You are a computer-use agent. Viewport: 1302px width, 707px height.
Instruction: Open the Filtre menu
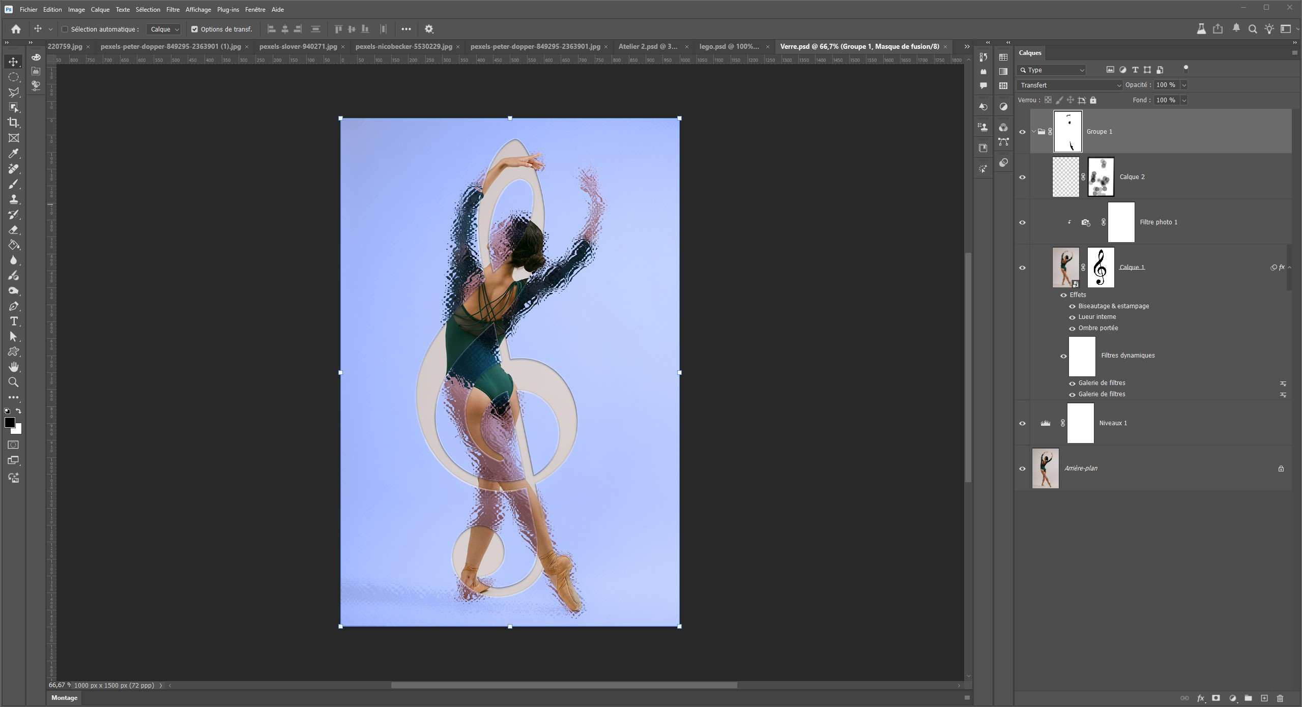pyautogui.click(x=172, y=10)
